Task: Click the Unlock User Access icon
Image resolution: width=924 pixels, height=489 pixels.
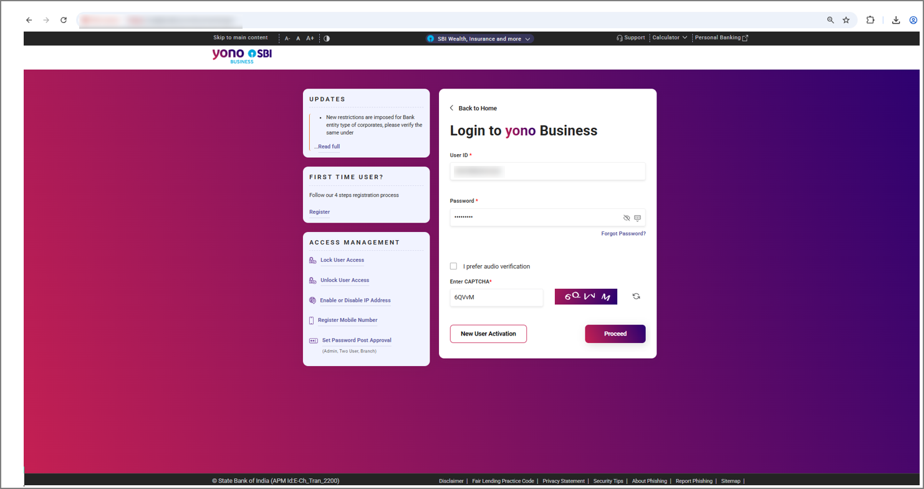Action: pos(312,280)
